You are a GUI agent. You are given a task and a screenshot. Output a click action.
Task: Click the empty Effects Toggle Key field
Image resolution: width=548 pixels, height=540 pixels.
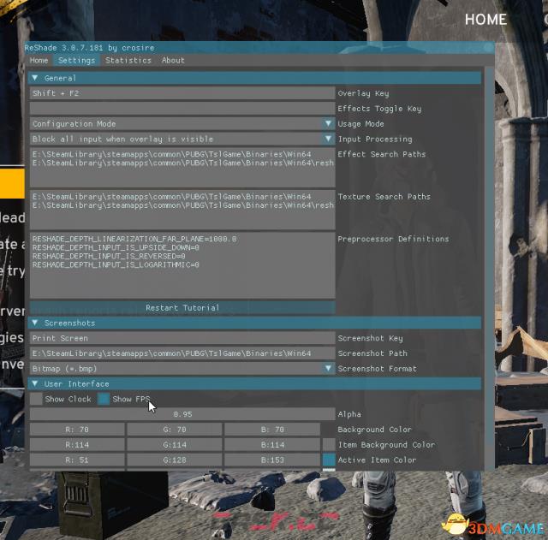coord(182,109)
